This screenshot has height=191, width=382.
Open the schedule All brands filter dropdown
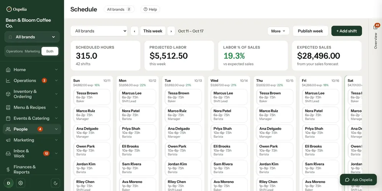[x=99, y=31]
